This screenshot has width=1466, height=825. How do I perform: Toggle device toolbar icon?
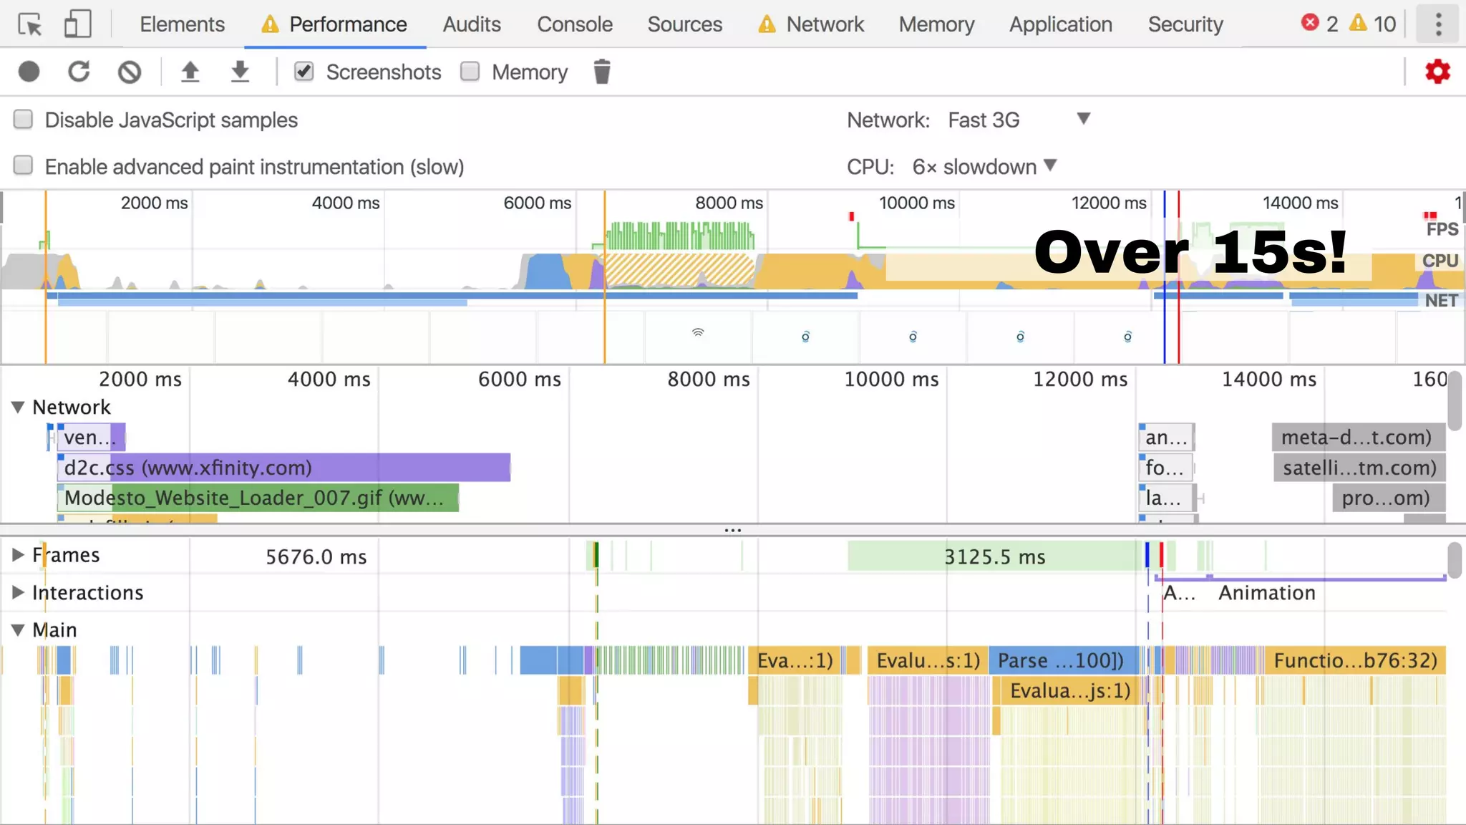click(77, 25)
